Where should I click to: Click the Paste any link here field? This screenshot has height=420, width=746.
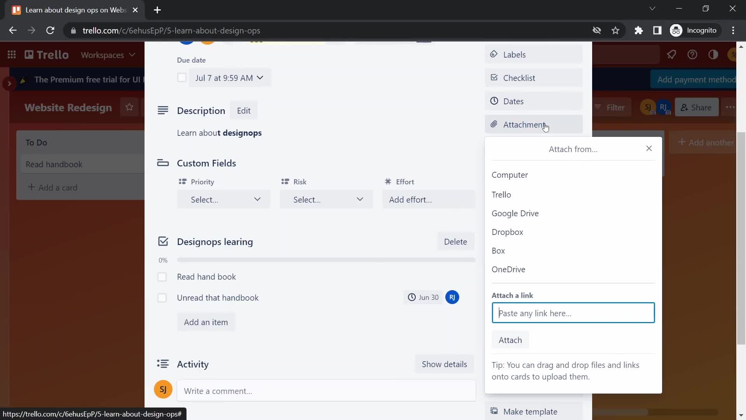[x=573, y=313]
